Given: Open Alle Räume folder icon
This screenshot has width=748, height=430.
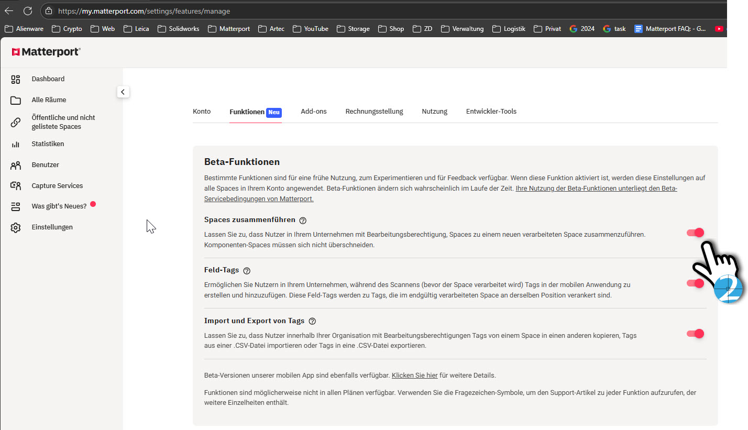Looking at the screenshot, I should click(x=16, y=100).
